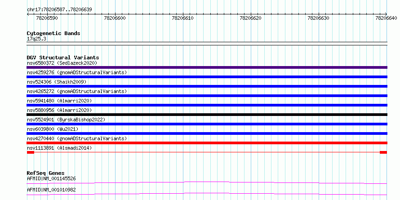Select the Cytogenetic Bands track title
This screenshot has height=200, width=400.
point(53,33)
